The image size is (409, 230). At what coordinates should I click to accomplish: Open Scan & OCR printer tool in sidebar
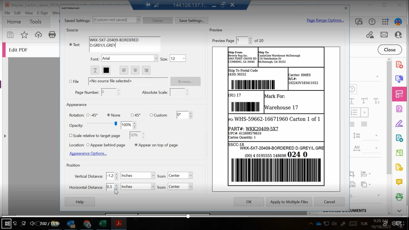(x=399, y=197)
